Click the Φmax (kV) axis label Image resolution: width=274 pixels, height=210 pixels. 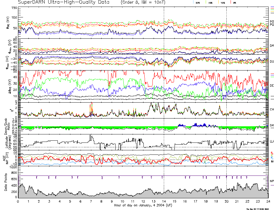point(10,46)
